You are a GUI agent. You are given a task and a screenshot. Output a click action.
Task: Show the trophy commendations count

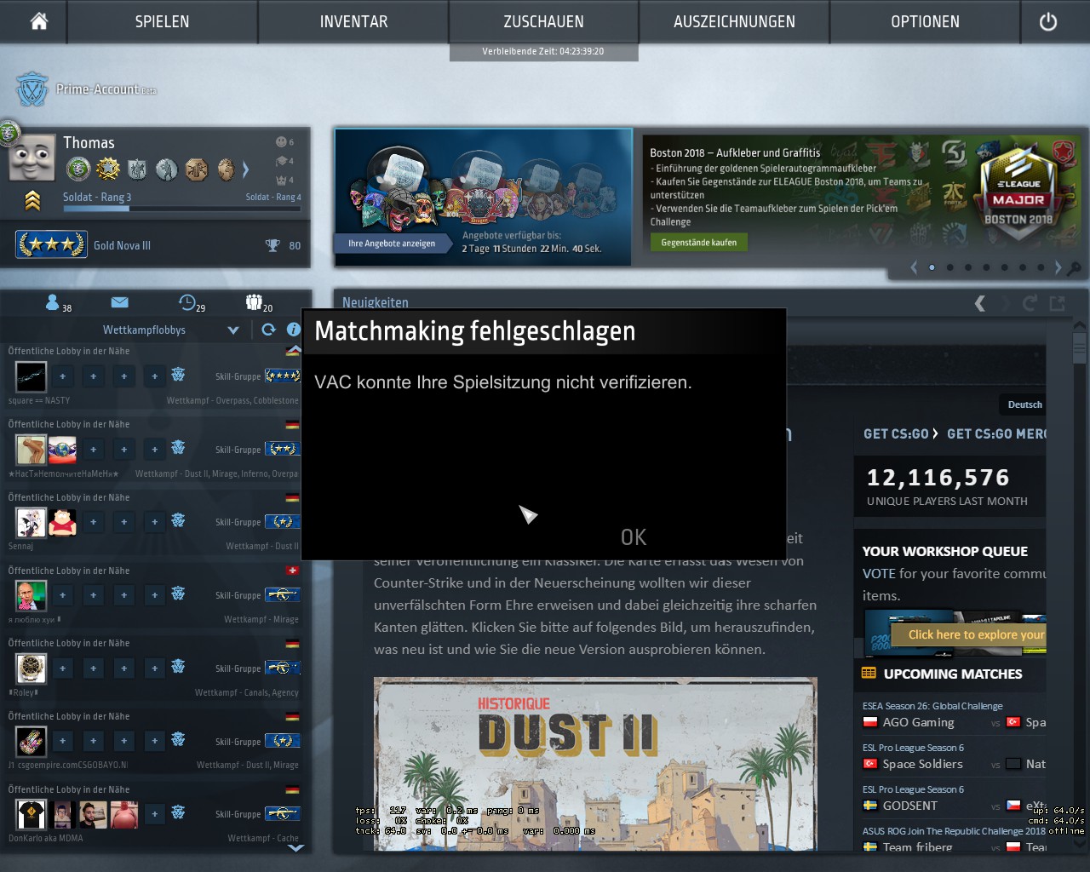point(284,245)
